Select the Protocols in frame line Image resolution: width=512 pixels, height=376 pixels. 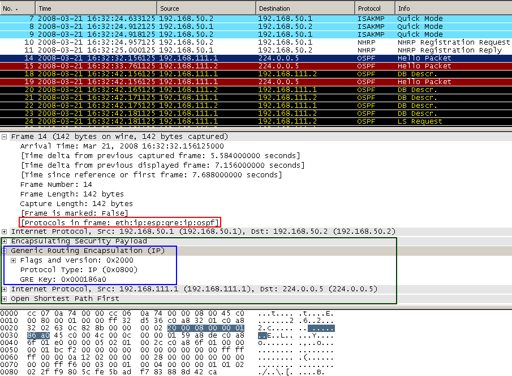(x=119, y=222)
